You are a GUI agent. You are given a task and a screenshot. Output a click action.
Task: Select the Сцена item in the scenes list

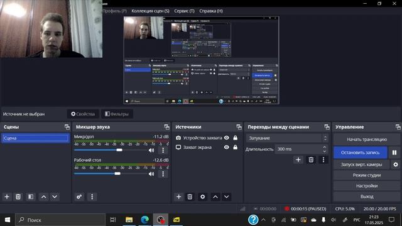[x=35, y=138]
